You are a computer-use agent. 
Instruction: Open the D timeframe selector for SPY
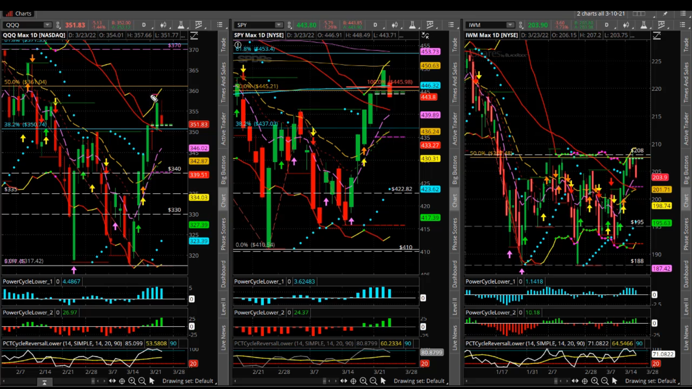(x=376, y=25)
